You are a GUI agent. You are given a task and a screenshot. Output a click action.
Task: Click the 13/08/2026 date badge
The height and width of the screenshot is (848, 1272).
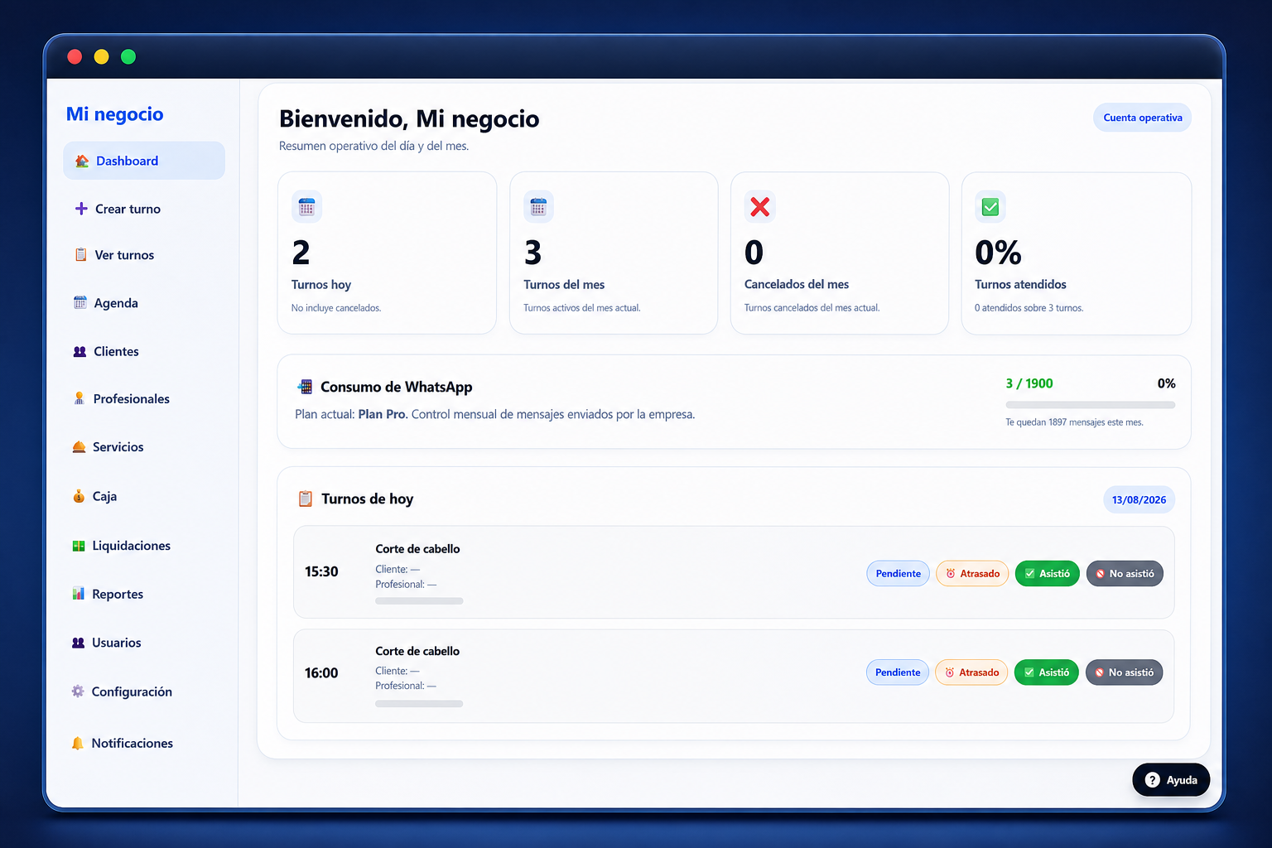pyautogui.click(x=1139, y=499)
